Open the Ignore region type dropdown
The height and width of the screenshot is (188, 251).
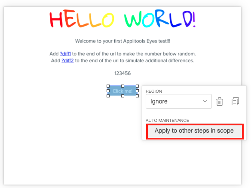[179, 101]
